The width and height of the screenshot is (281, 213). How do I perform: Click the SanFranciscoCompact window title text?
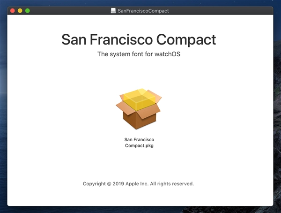143,11
